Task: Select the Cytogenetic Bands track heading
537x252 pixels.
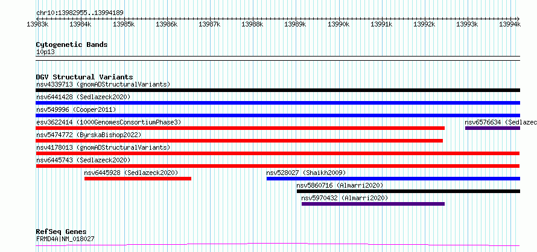Action: tap(72, 45)
